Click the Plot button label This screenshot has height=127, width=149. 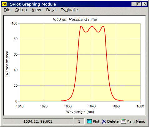coord(96,121)
